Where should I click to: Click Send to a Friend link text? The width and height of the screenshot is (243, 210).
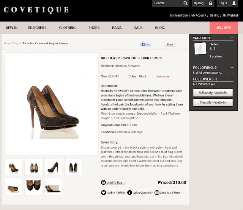coord(170,193)
